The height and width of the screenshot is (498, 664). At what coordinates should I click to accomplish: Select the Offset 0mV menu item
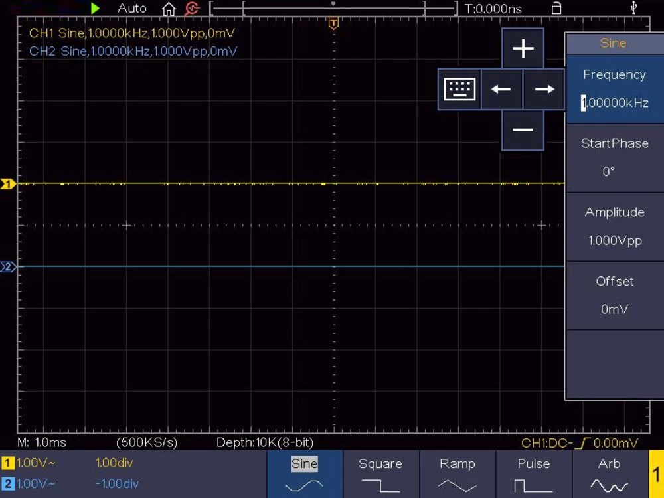pyautogui.click(x=614, y=295)
